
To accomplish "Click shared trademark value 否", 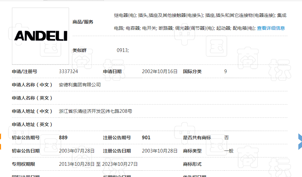I will (x=226, y=138).
